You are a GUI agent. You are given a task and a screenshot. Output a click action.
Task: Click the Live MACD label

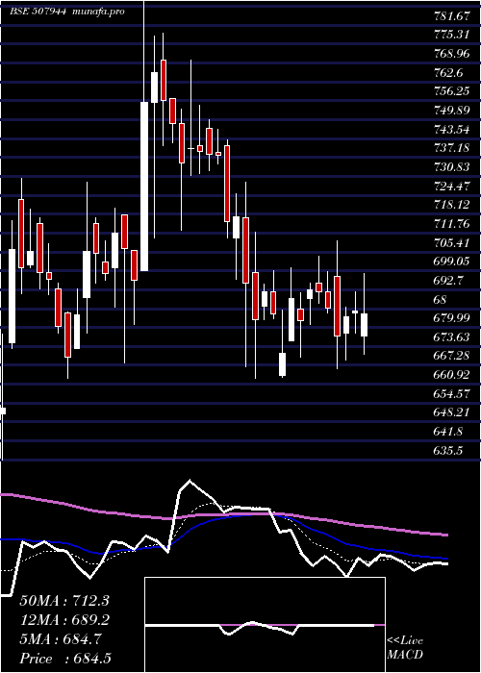point(405,647)
